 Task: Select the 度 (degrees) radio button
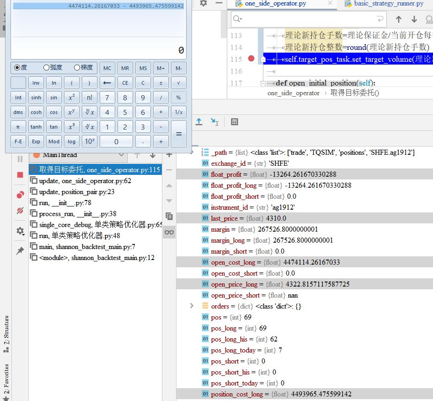(17, 67)
